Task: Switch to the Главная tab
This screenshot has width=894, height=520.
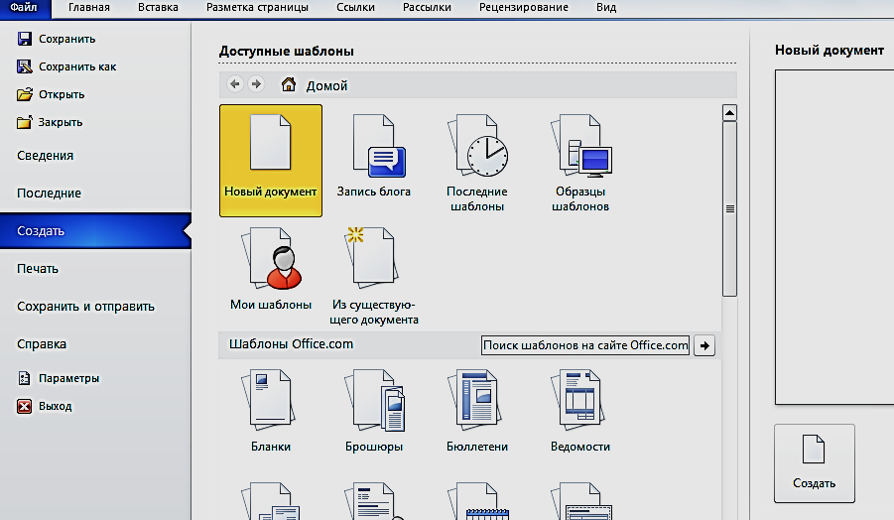Action: 89,7
